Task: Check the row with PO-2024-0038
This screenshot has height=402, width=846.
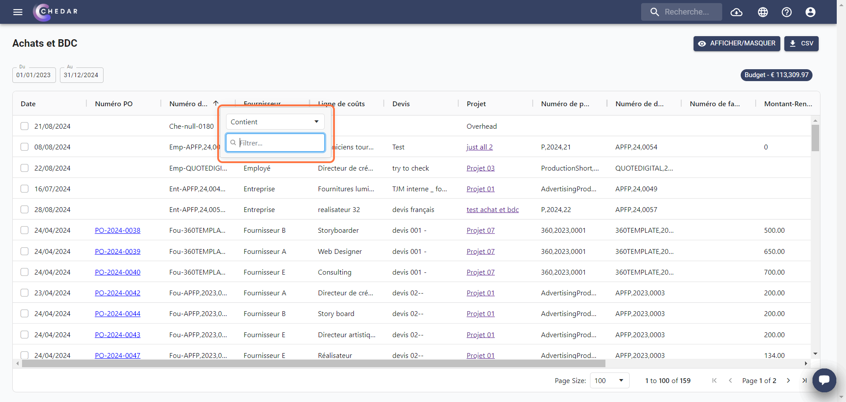Action: pos(25,230)
